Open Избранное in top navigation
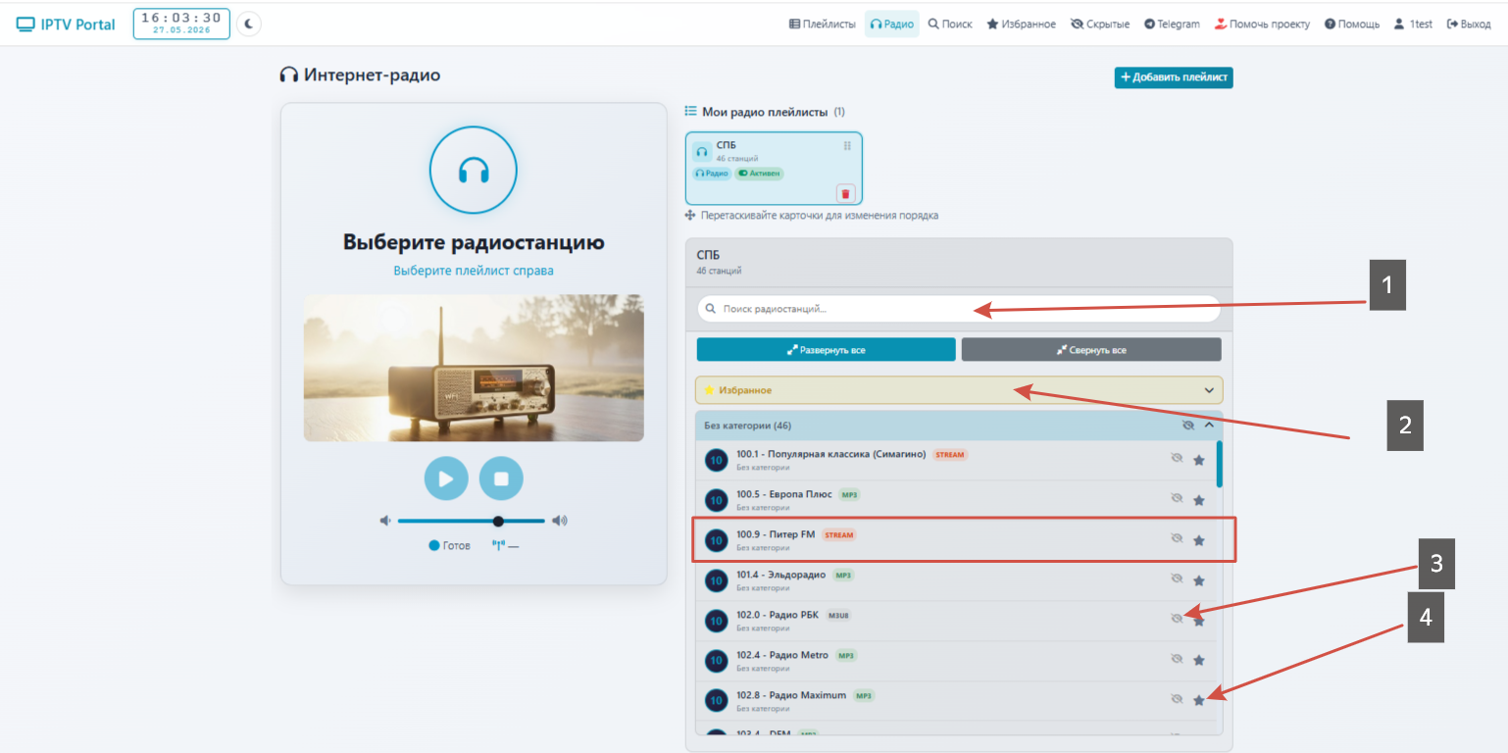The width and height of the screenshot is (1508, 753). coord(1021,25)
